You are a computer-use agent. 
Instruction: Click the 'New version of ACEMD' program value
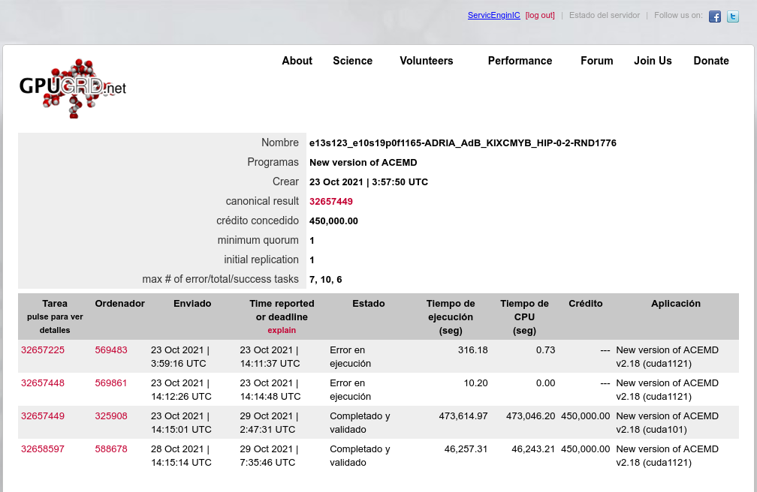[x=363, y=163]
